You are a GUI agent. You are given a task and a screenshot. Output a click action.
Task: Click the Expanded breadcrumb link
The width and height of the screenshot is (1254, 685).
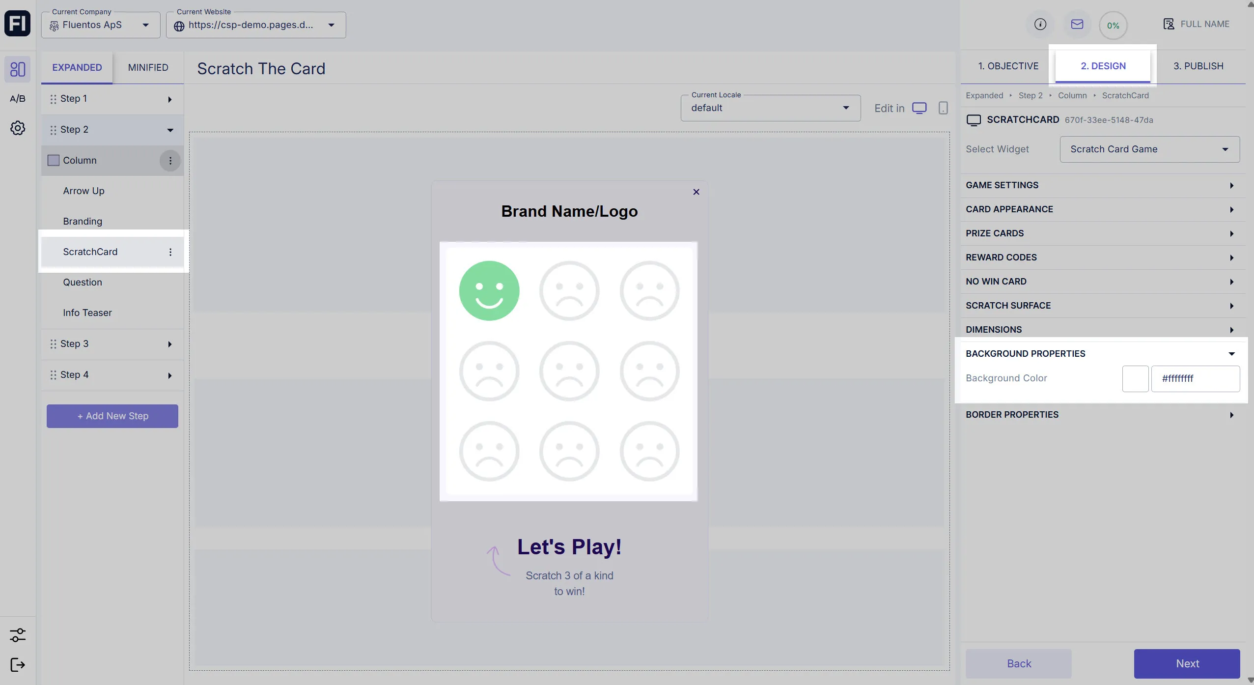coord(984,96)
